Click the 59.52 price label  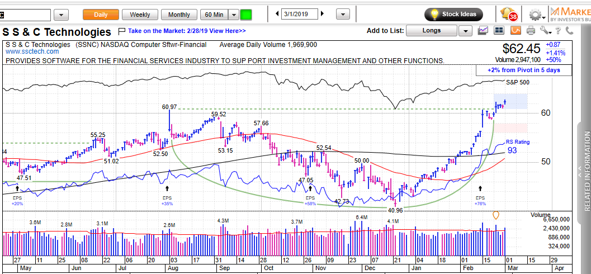coord(219,114)
